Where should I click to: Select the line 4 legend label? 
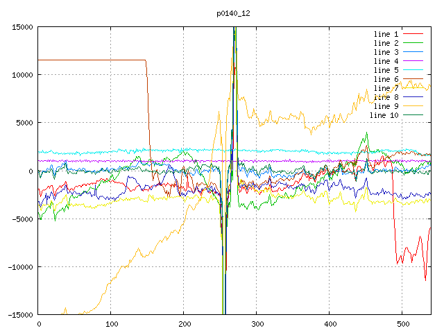pyautogui.click(x=386, y=61)
